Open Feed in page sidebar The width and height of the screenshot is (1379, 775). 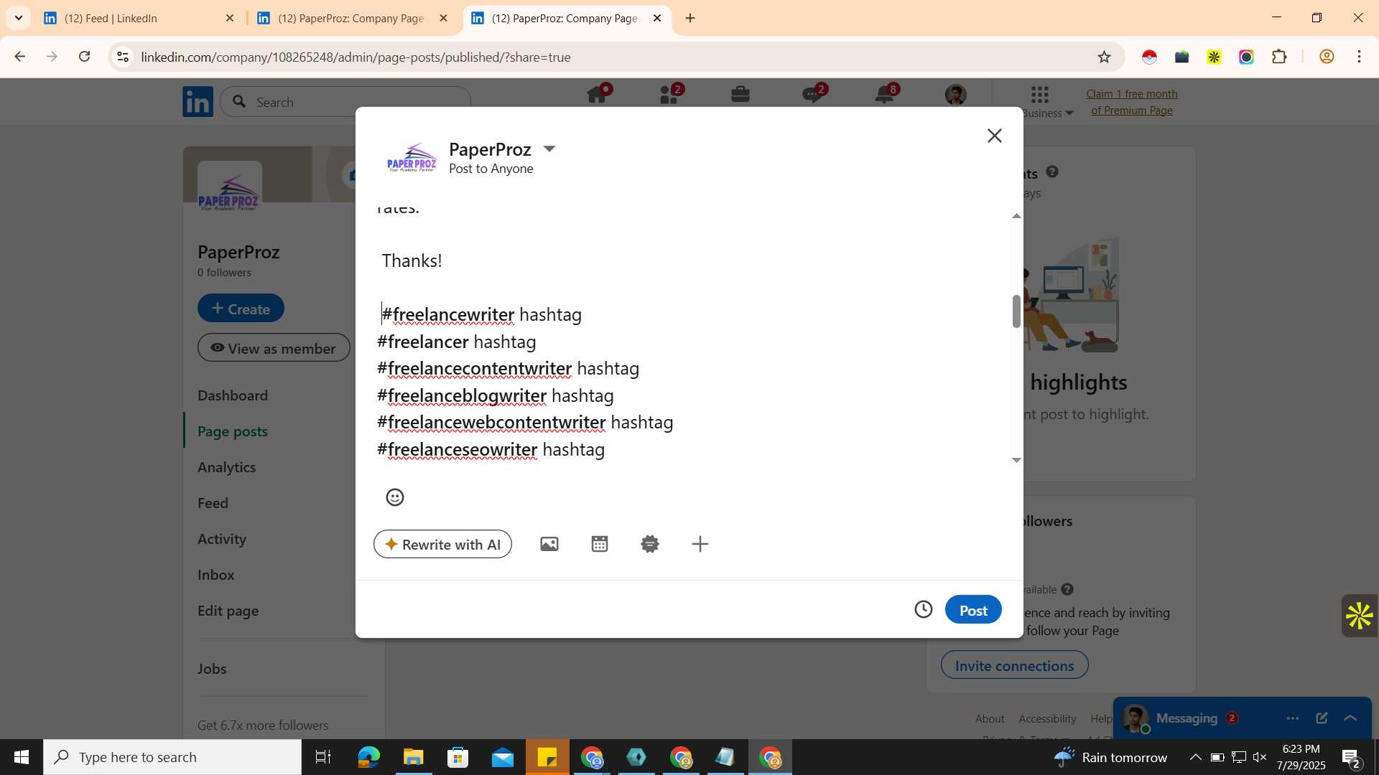click(x=213, y=503)
